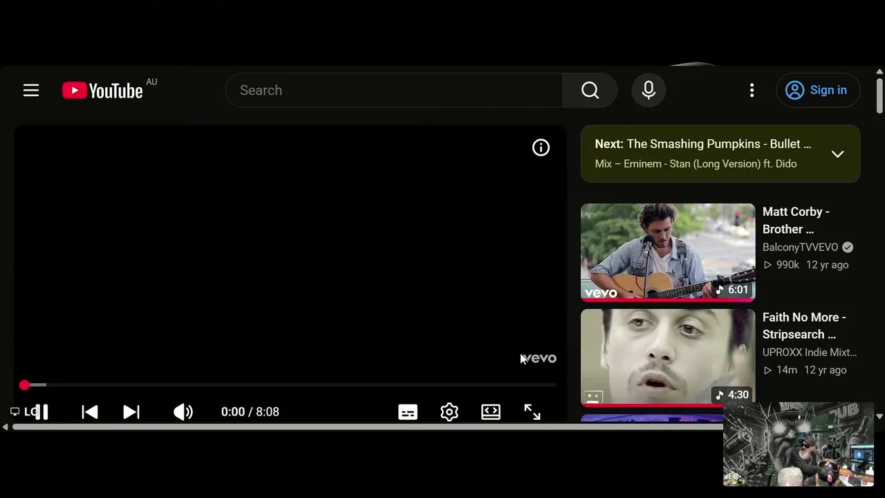Click the magnifying glass search button
The width and height of the screenshot is (885, 498).
click(590, 91)
